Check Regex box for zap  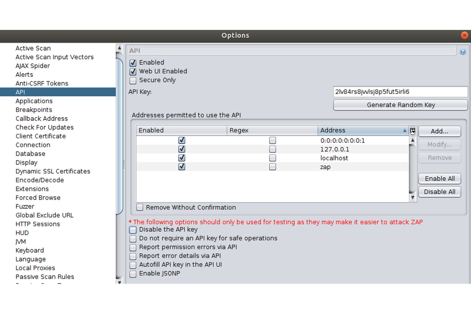tap(272, 167)
